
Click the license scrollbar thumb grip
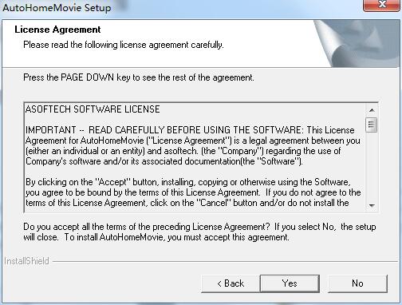tap(372, 125)
